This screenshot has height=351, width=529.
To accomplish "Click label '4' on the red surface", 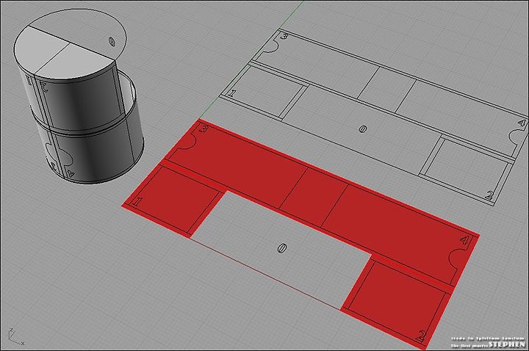I will point(464,240).
